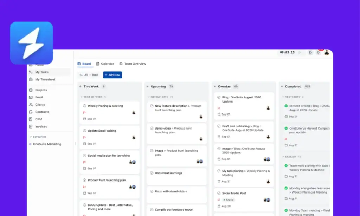
Task: Click flag on Social media plan for launching
Action: tap(84, 162)
